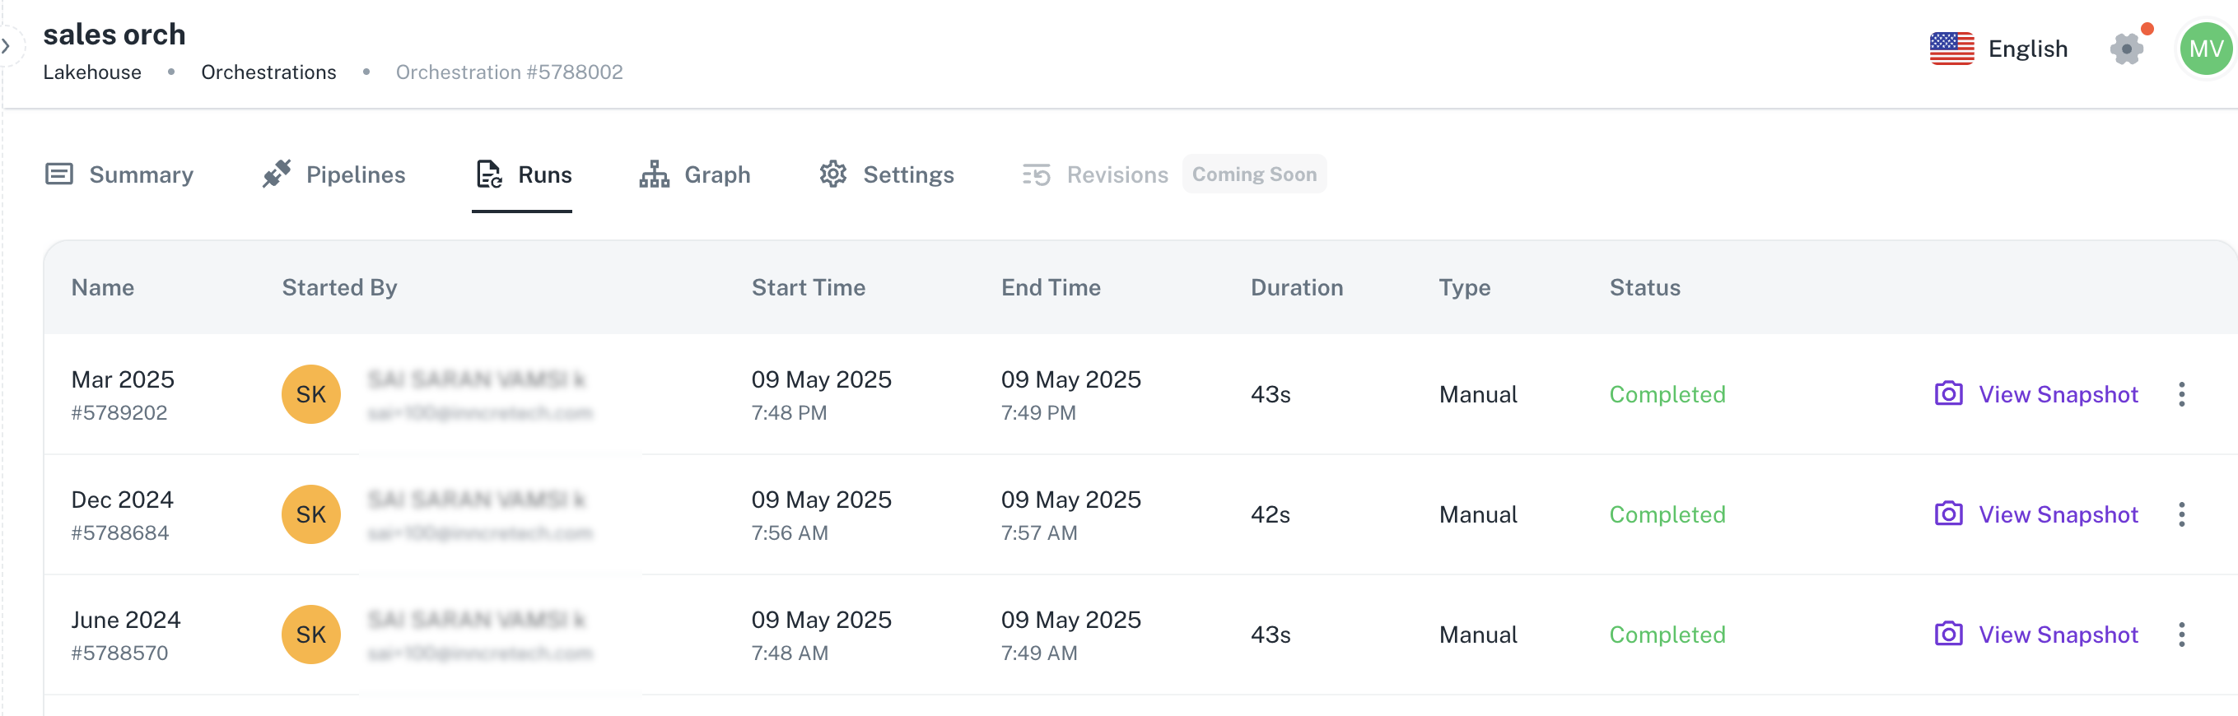
Task: Click the End Time column header
Action: point(1051,287)
